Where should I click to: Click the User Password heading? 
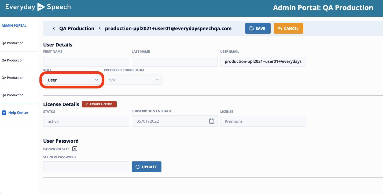pos(61,141)
